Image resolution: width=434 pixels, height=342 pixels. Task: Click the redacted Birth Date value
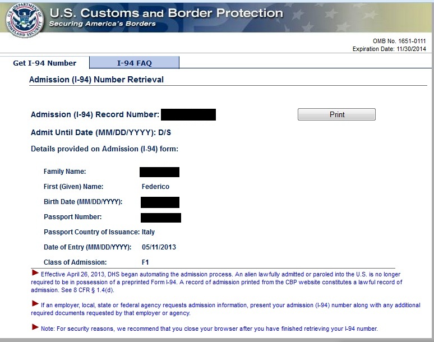(160, 202)
